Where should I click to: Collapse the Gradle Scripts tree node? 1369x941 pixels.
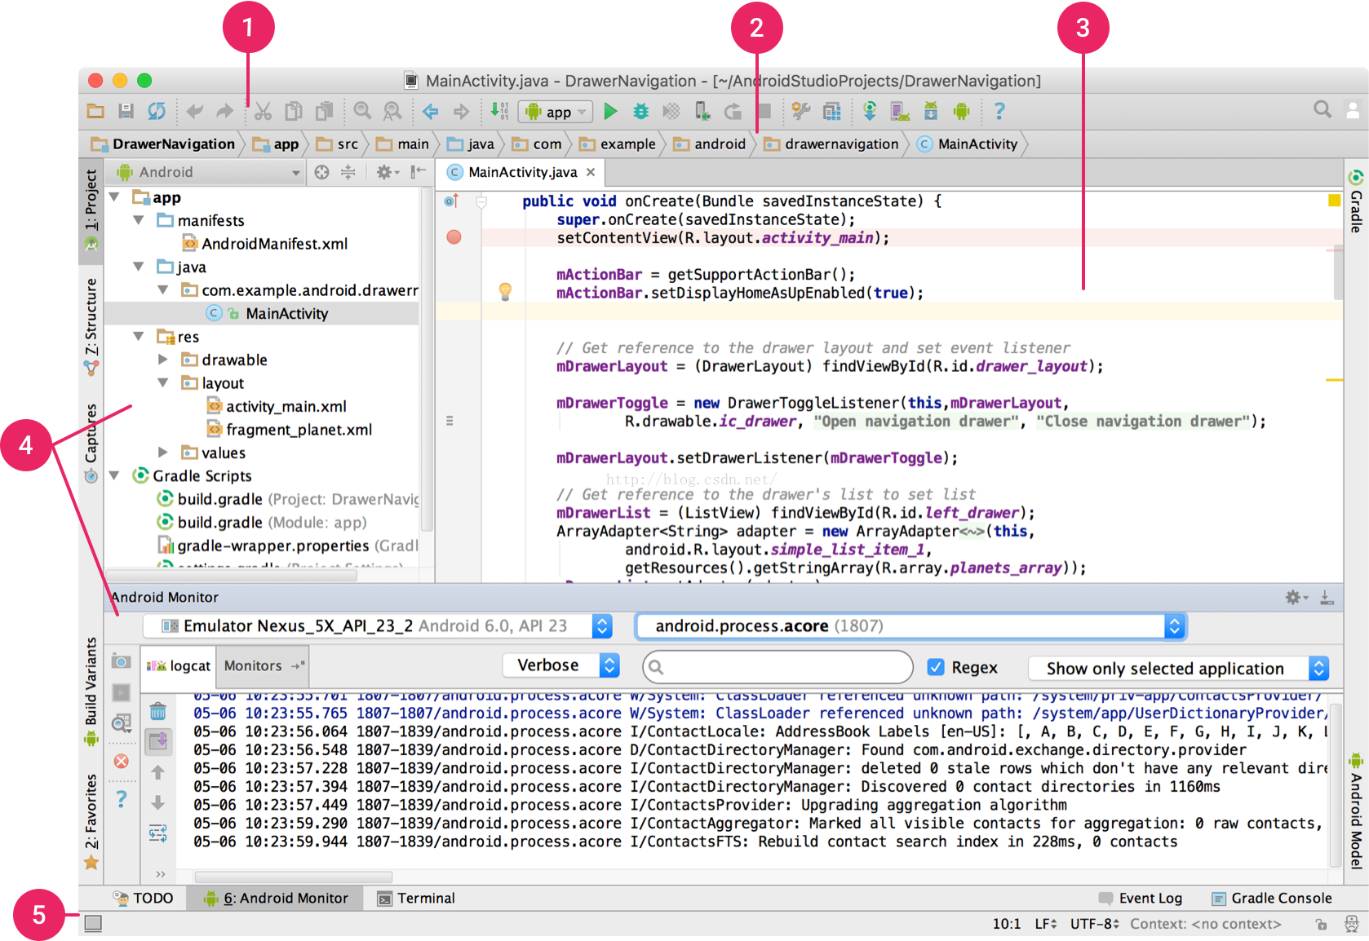[x=115, y=475]
